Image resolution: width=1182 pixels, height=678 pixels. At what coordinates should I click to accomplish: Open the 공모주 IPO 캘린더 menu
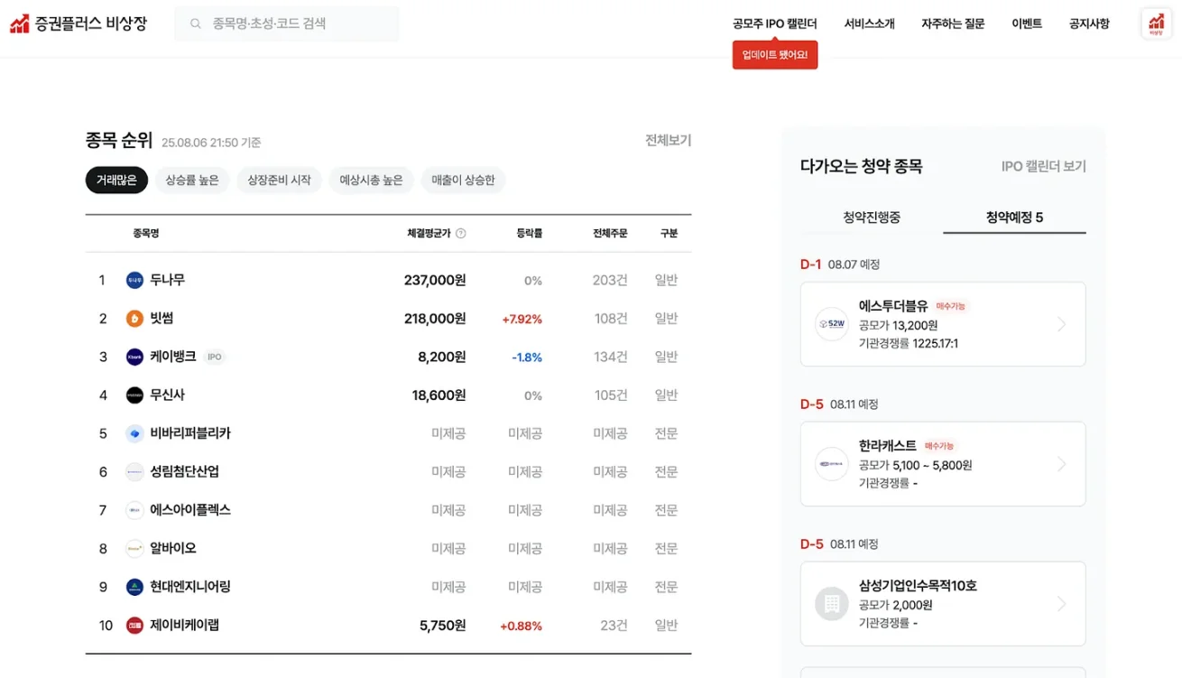pos(774,23)
